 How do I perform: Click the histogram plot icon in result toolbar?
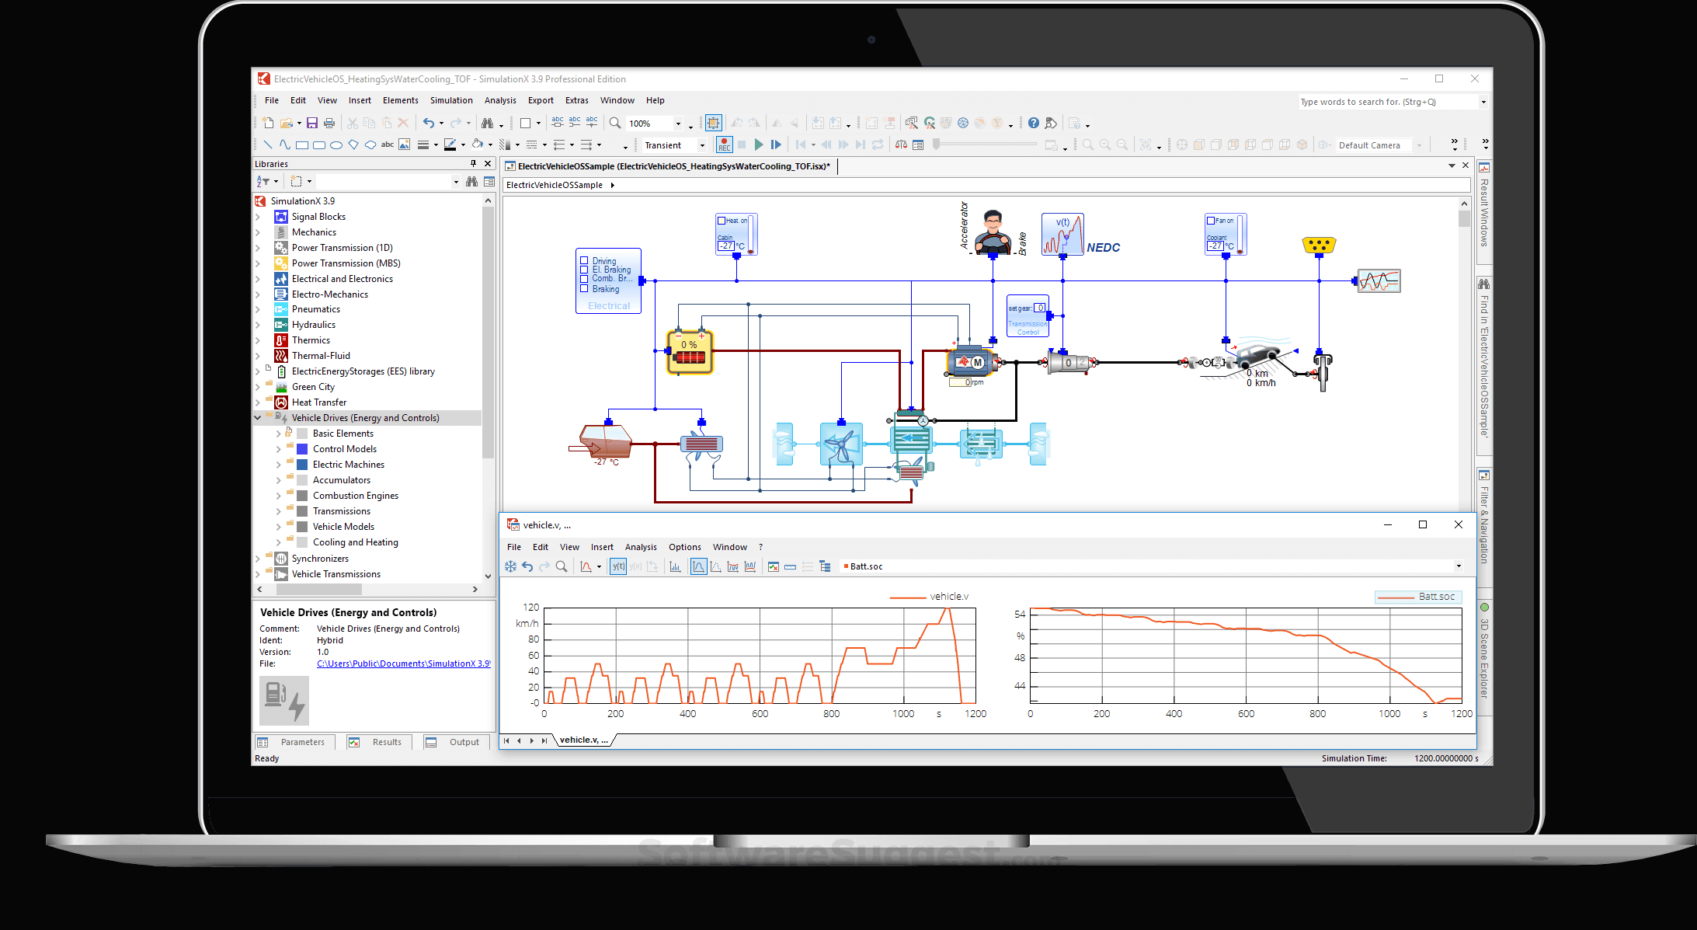pos(676,566)
